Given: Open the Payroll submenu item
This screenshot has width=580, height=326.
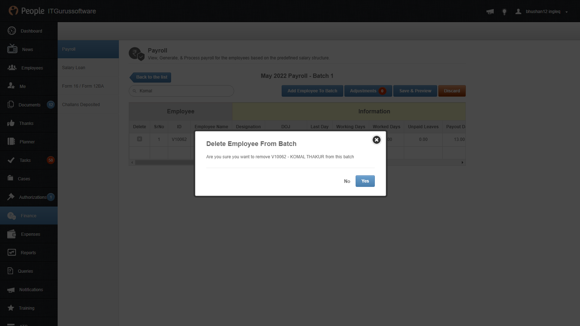Looking at the screenshot, I should [88, 49].
